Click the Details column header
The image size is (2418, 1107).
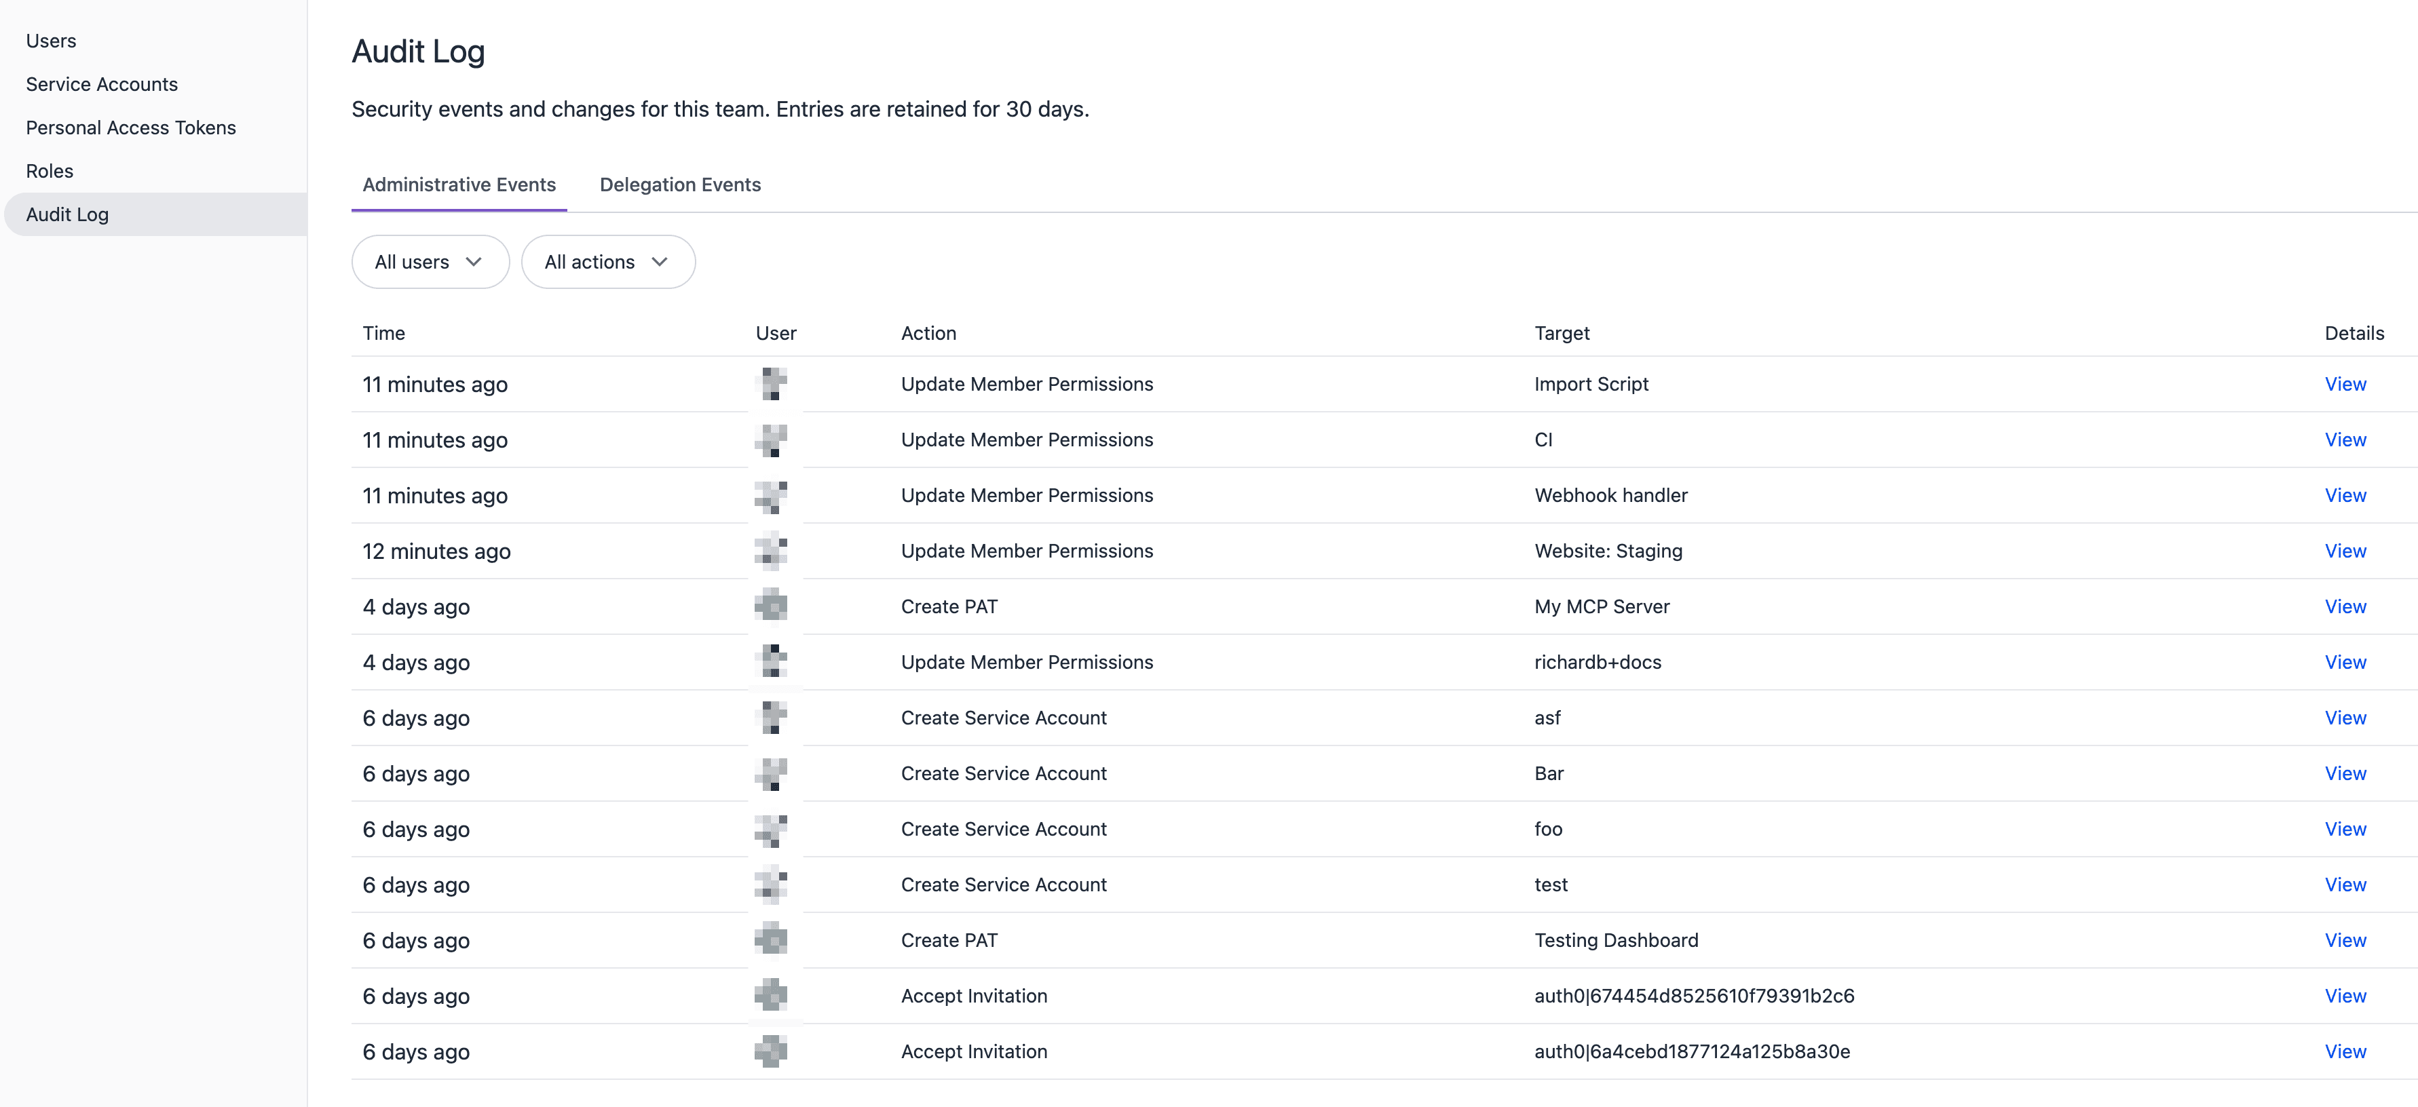(x=2354, y=333)
